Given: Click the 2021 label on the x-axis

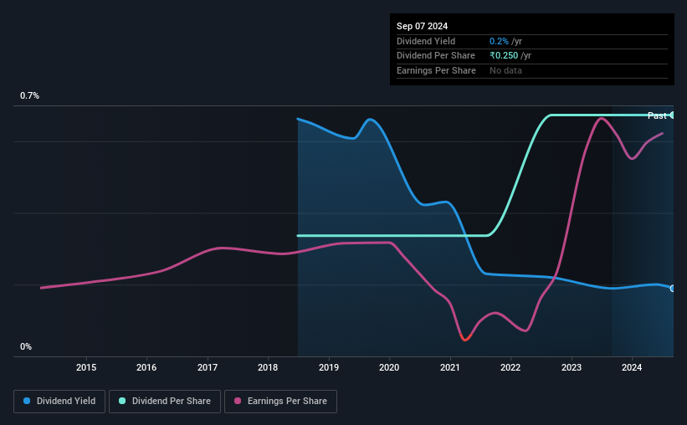Looking at the screenshot, I should (x=450, y=367).
